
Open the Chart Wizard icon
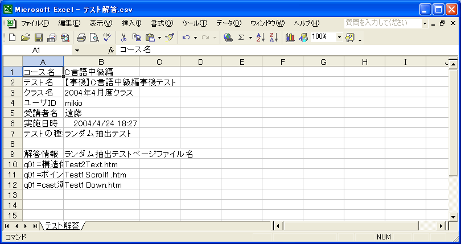pos(290,38)
